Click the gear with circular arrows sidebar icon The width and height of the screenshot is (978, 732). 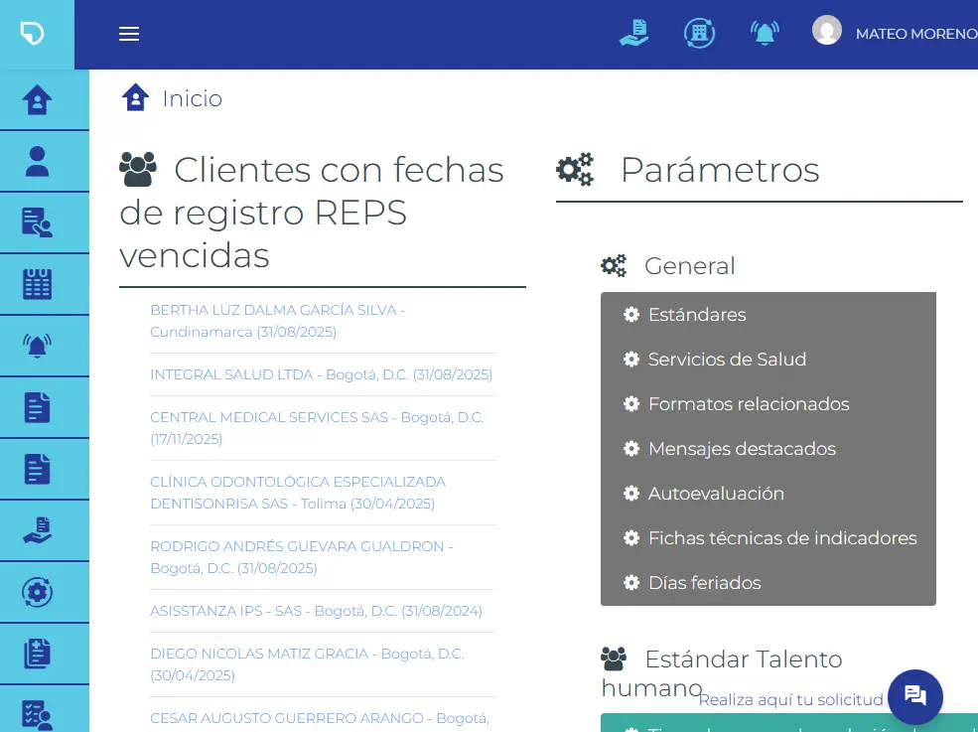pyautogui.click(x=38, y=592)
